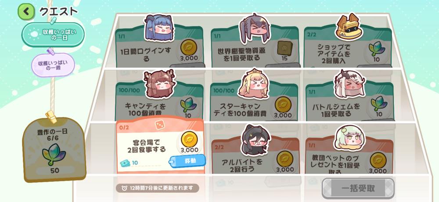Tap the white-haired horned chibi character
This screenshot has height=202, width=439.
pos(350,84)
